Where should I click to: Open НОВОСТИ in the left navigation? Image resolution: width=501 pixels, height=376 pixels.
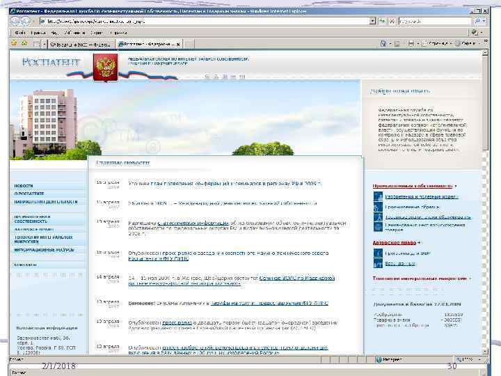(x=24, y=186)
